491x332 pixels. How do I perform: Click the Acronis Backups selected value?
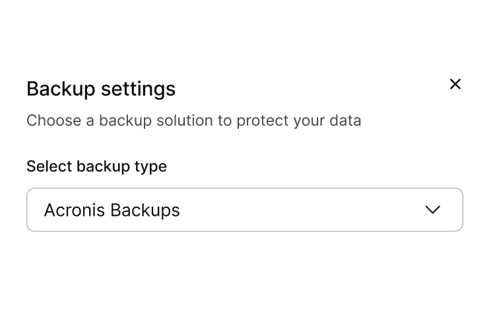pyautogui.click(x=112, y=210)
